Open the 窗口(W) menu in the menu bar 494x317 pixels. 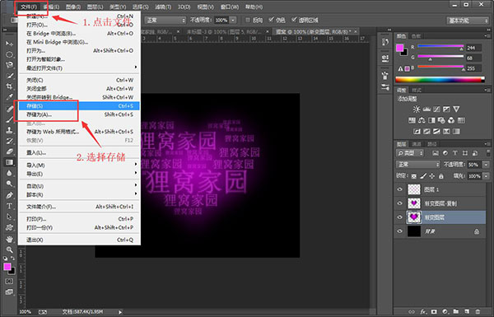click(230, 7)
